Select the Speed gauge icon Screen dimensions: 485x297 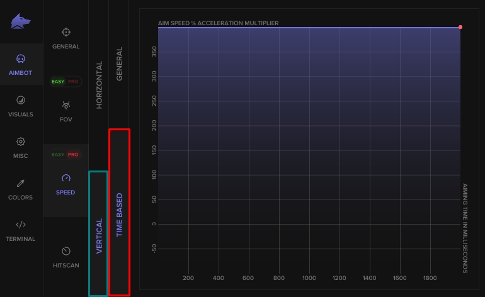[x=66, y=178]
